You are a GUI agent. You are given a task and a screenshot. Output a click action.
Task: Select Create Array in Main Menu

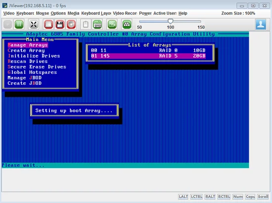coord(26,50)
